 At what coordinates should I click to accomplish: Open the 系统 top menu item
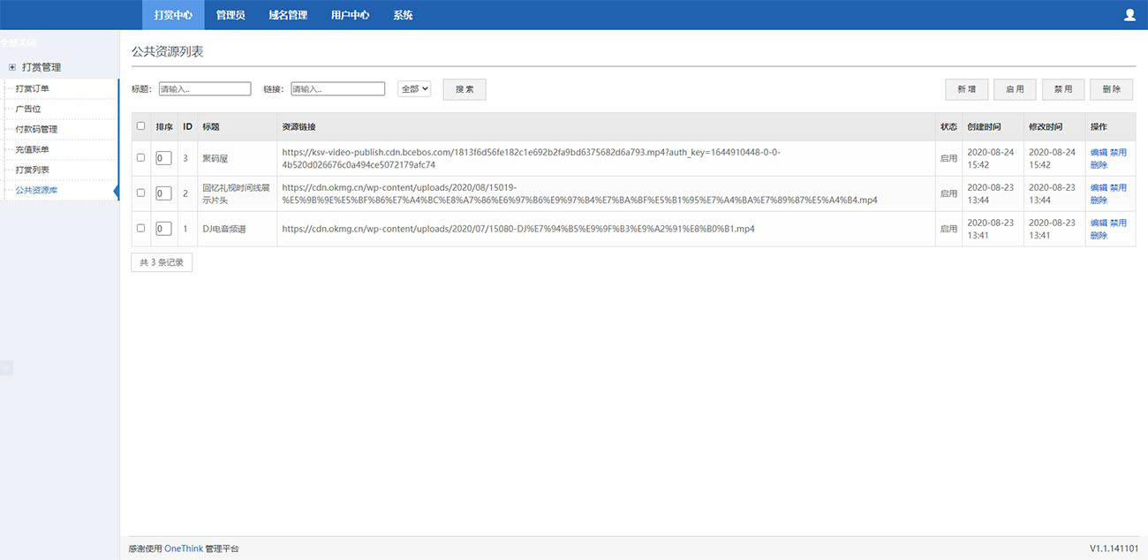pos(403,15)
